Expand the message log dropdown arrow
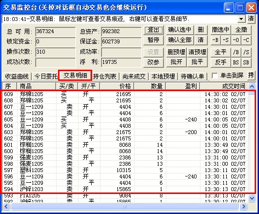Image resolution: width=259 pixels, height=214 pixels. [x=241, y=19]
